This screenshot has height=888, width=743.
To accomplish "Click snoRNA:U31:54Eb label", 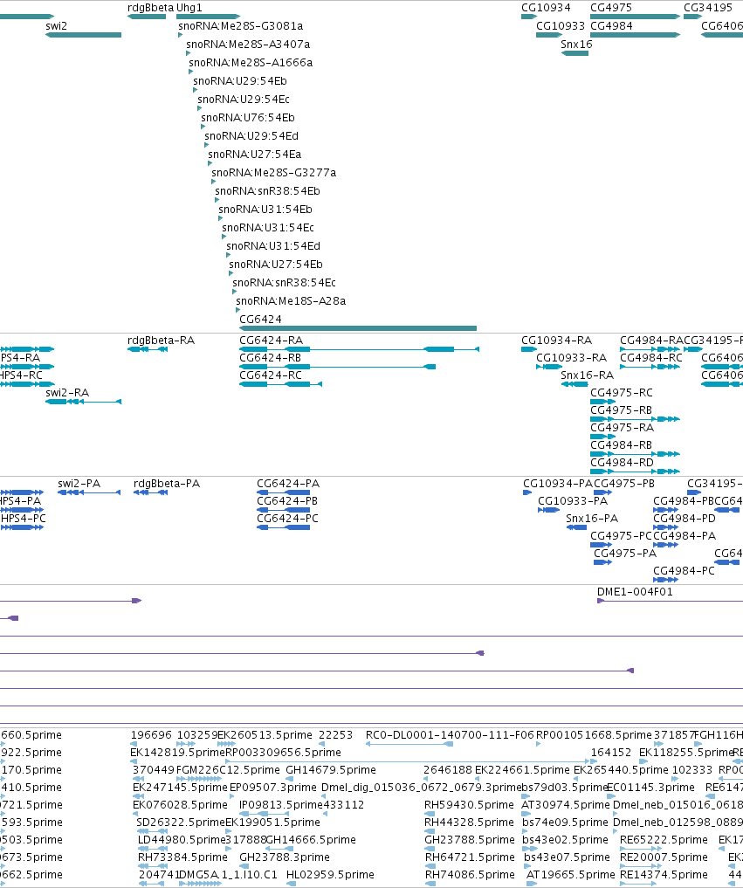I will click(x=265, y=210).
